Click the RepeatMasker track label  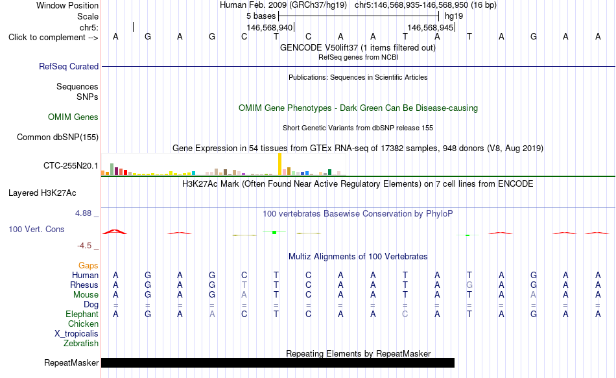click(x=71, y=362)
